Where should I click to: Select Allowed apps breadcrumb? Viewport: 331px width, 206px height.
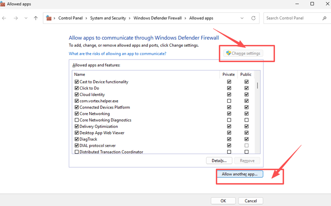pos(201,18)
